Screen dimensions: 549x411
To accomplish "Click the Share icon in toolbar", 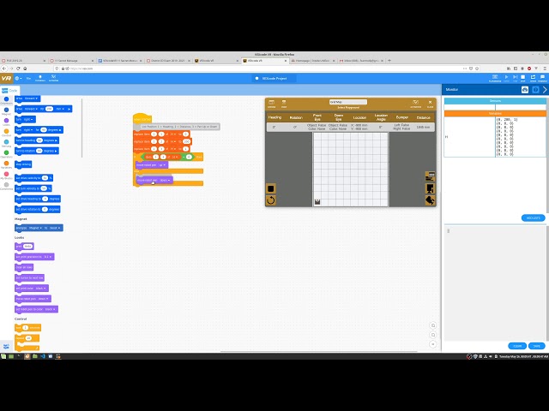I will pyautogui.click(x=533, y=78).
